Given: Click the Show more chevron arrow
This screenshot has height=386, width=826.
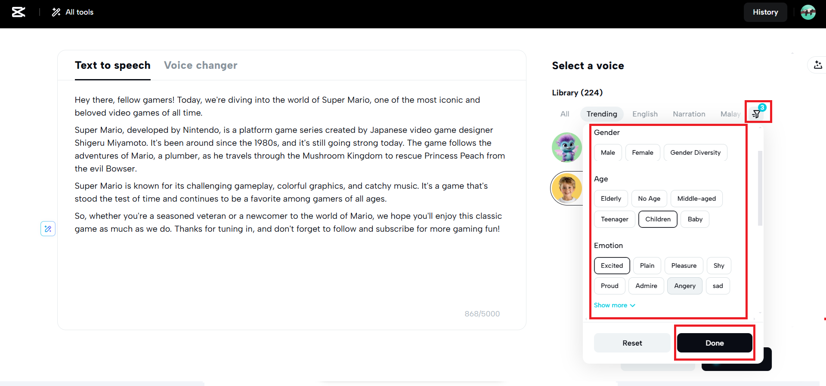Looking at the screenshot, I should [x=632, y=305].
